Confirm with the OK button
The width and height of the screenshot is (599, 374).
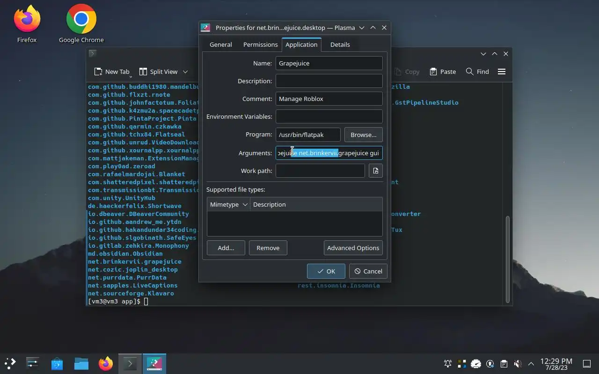pyautogui.click(x=326, y=271)
